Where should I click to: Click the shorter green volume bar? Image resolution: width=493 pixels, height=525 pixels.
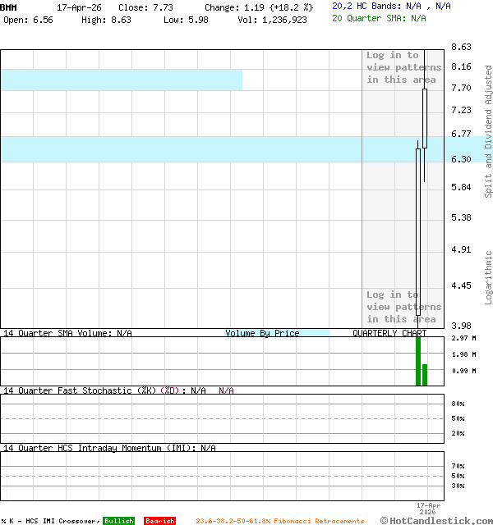425,374
